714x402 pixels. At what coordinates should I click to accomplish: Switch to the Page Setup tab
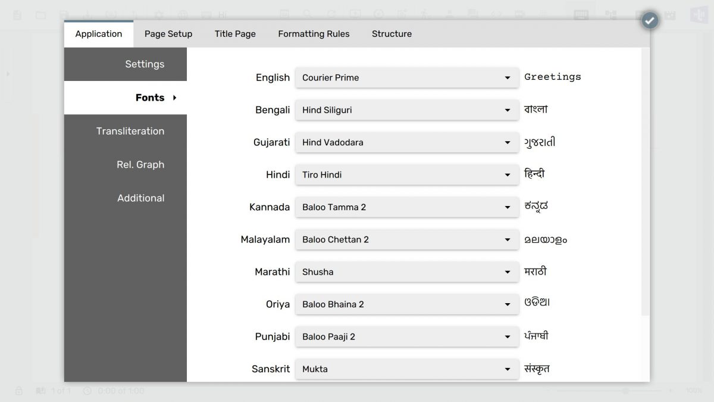point(168,34)
